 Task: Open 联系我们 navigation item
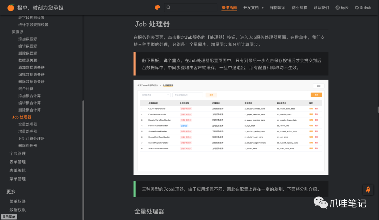click(x=321, y=8)
